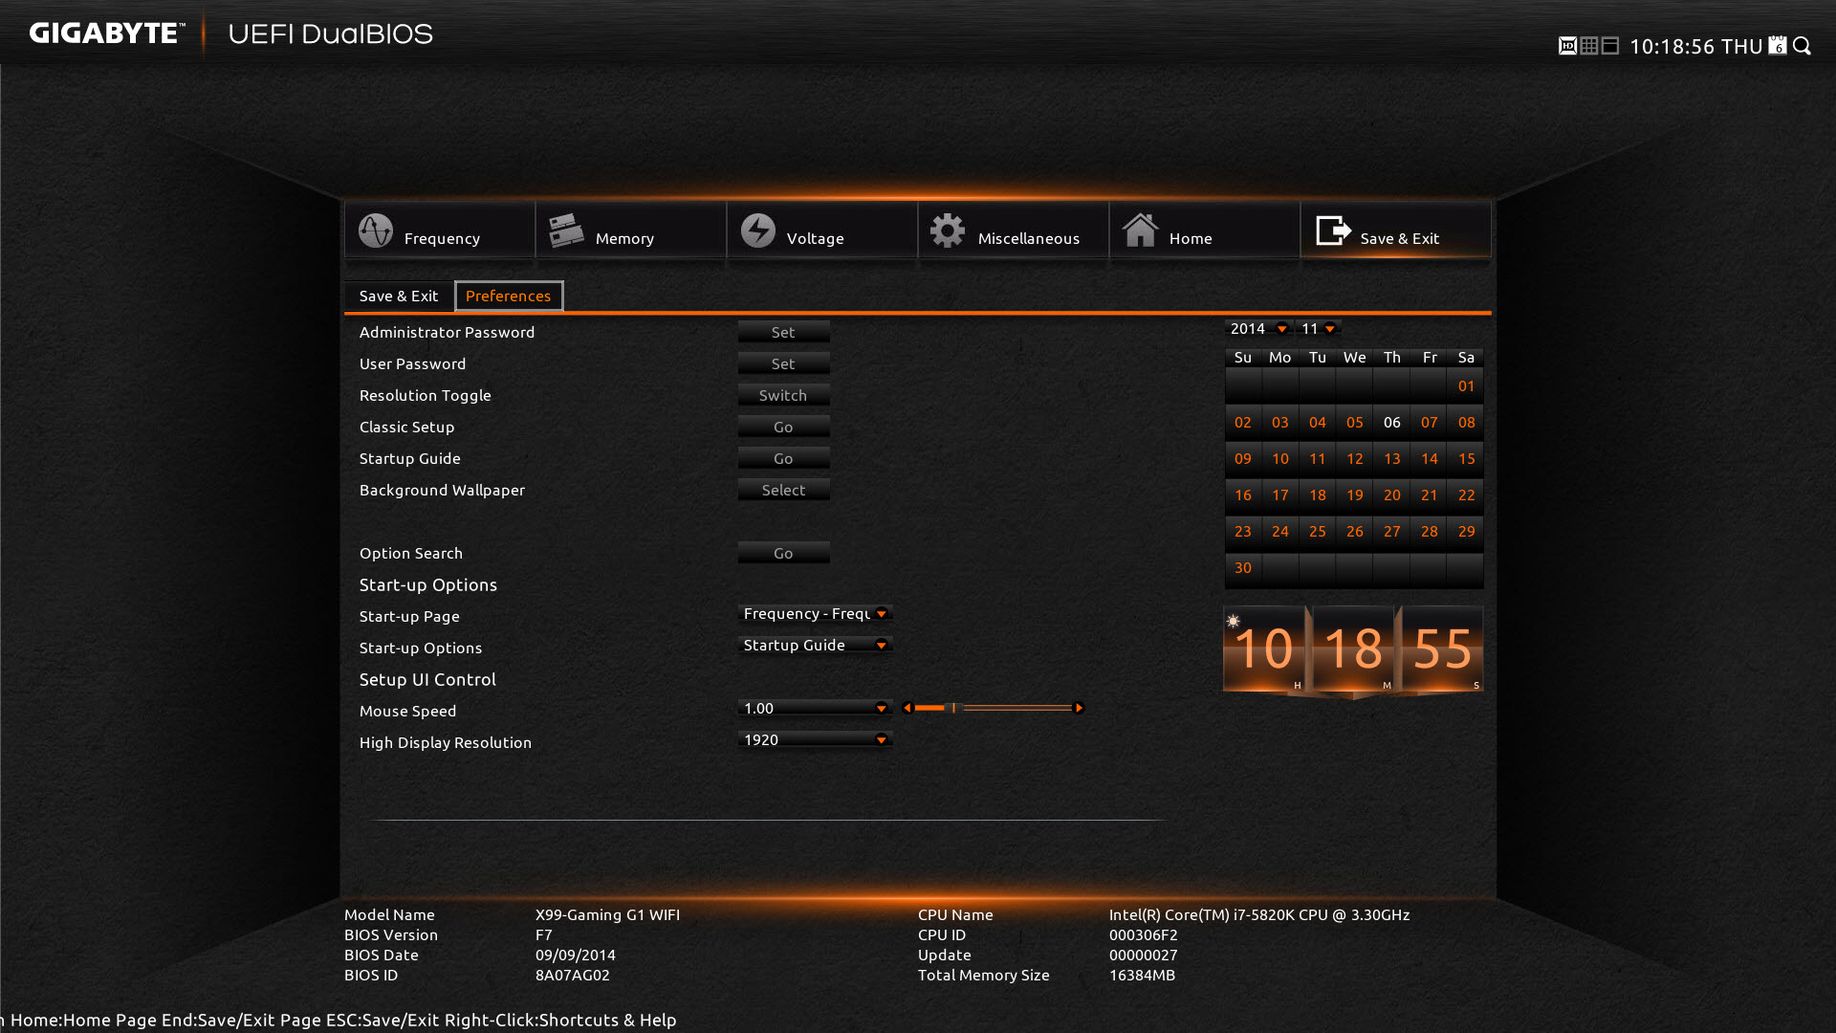Open the Startup Guide start-up options dropdown
This screenshot has width=1836, height=1033.
pyautogui.click(x=816, y=645)
